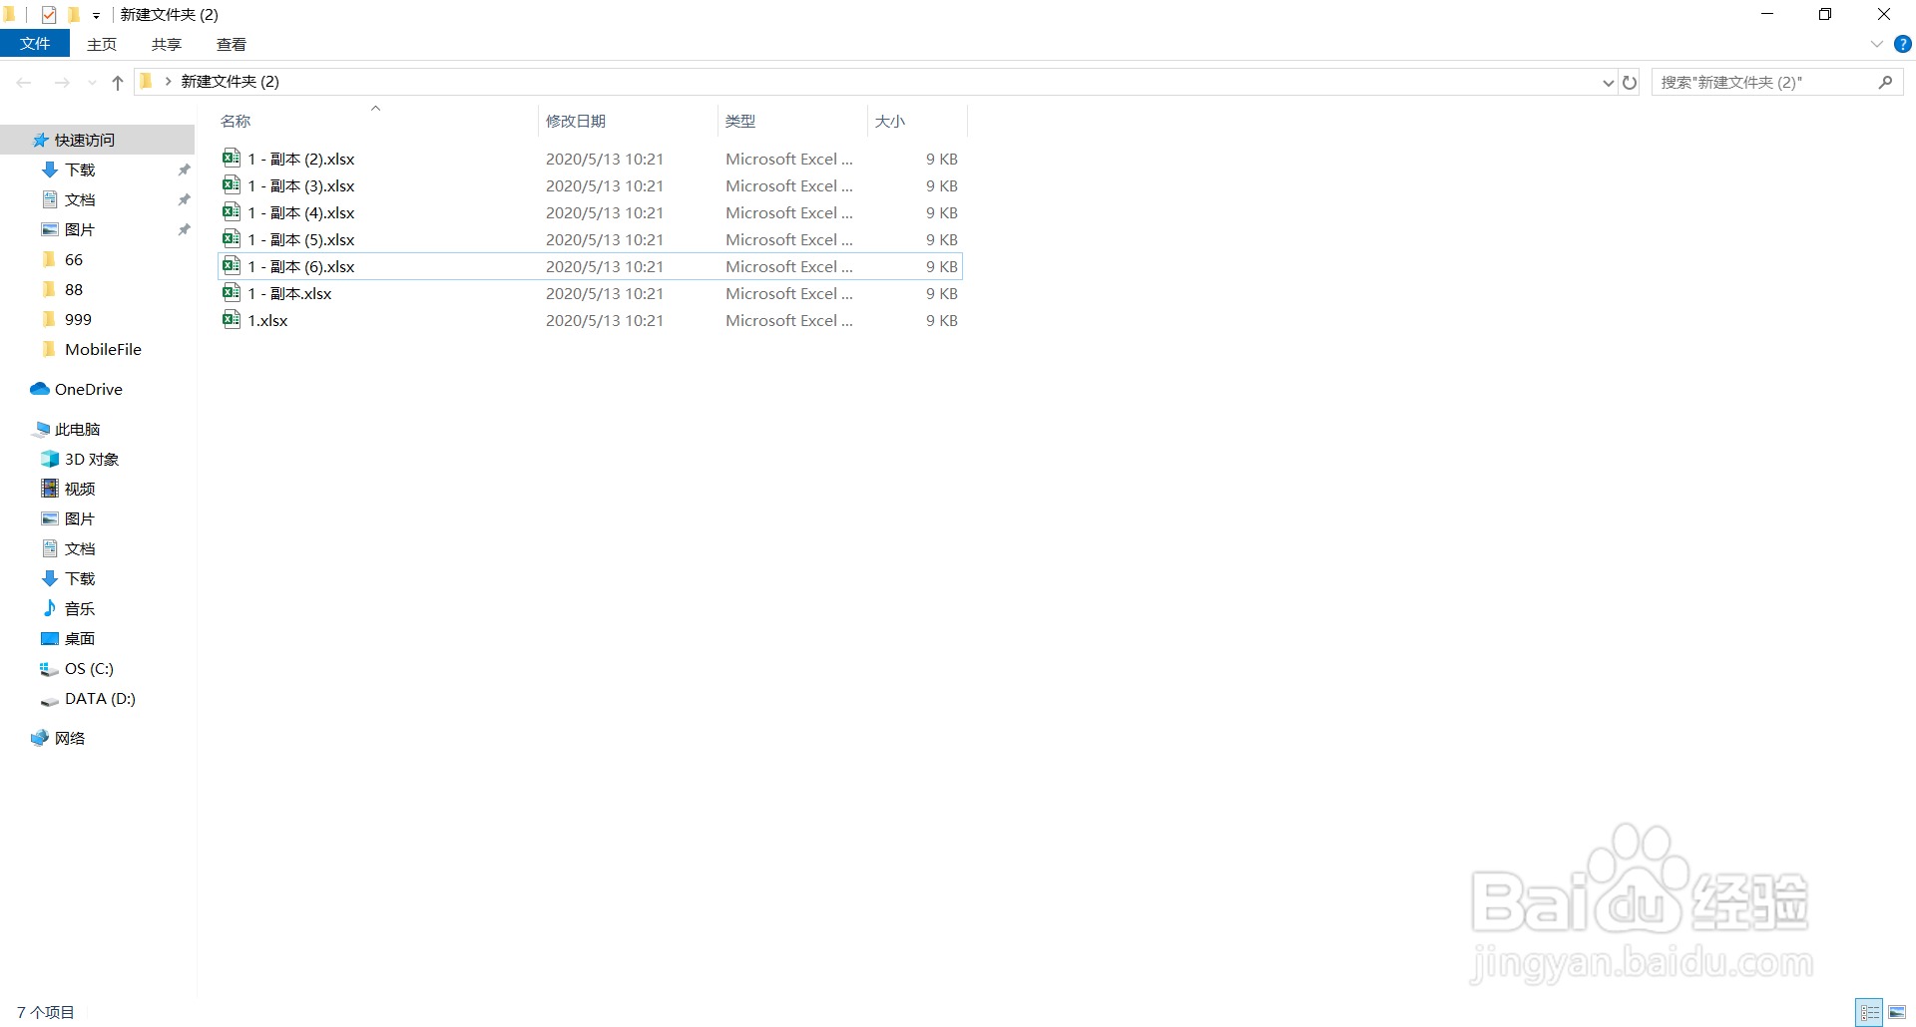1916x1027 pixels.
Task: Click the Excel icon of 1 - 副本 (3).xlsx
Action: point(232,184)
